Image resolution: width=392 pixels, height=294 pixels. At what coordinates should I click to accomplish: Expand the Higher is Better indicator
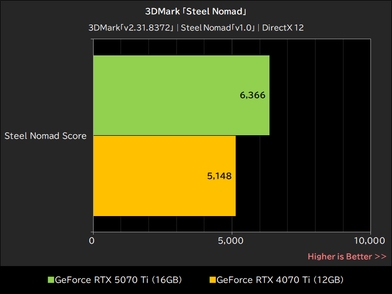[x=347, y=256]
